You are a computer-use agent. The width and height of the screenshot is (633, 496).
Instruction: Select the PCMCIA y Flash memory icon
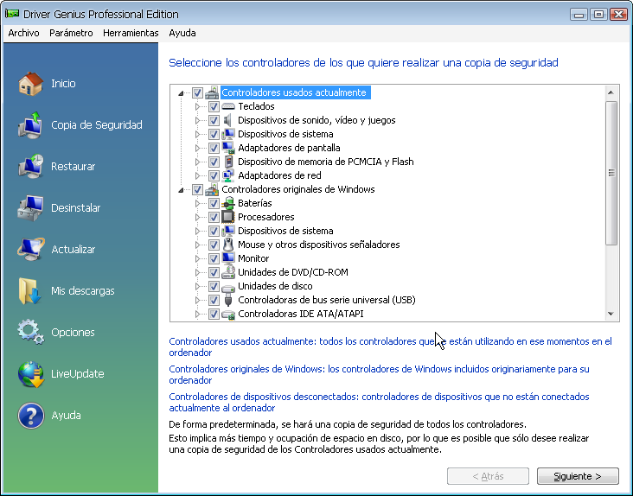point(228,162)
